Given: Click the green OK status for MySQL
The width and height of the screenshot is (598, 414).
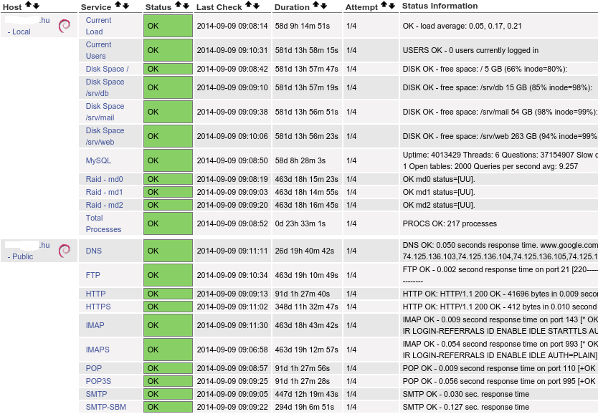Looking at the screenshot, I should coord(169,160).
